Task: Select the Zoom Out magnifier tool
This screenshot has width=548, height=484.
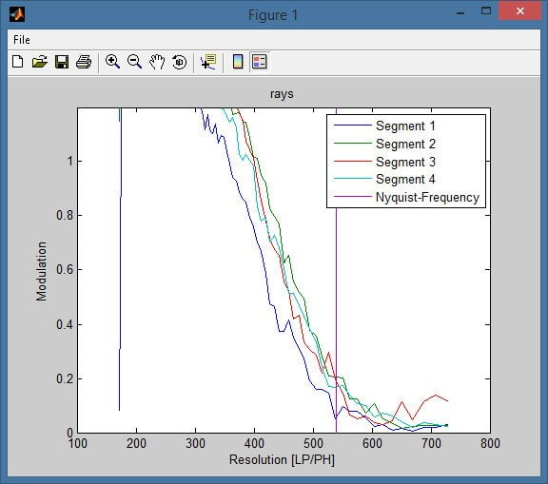Action: pyautogui.click(x=134, y=62)
